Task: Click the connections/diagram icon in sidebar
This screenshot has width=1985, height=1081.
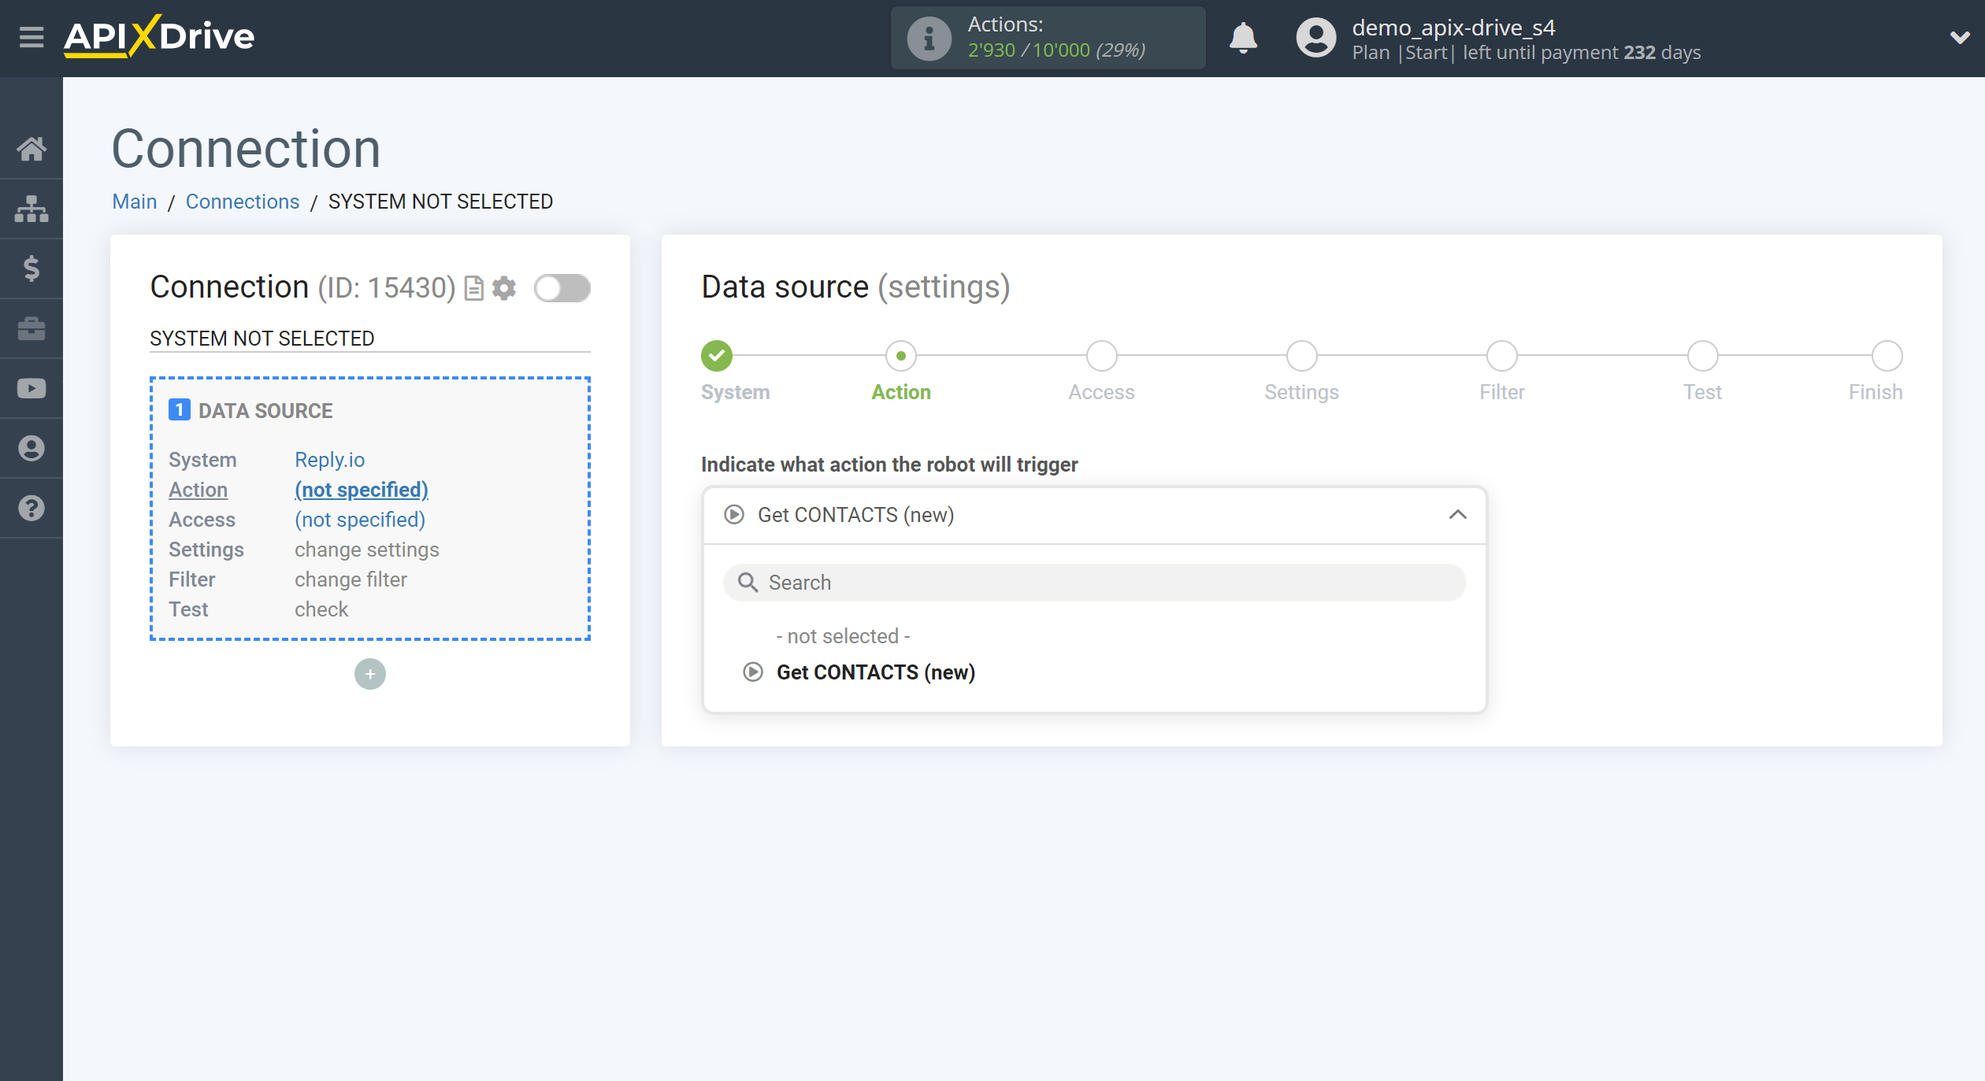Action: pyautogui.click(x=32, y=208)
